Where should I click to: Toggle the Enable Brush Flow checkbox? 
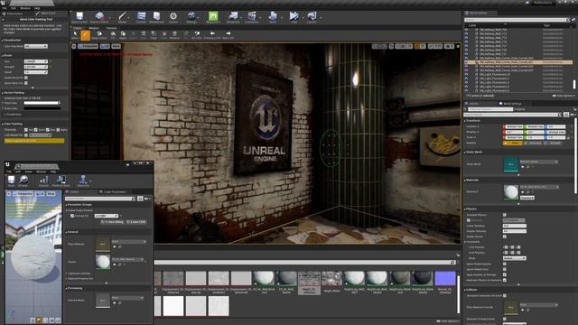coord(26,78)
